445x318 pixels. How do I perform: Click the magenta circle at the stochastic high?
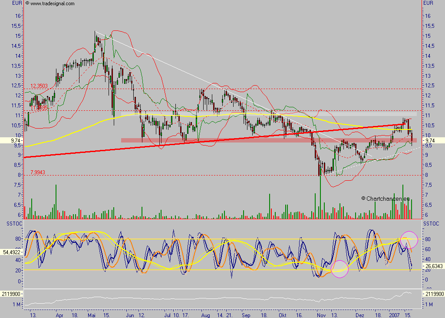[409, 239]
